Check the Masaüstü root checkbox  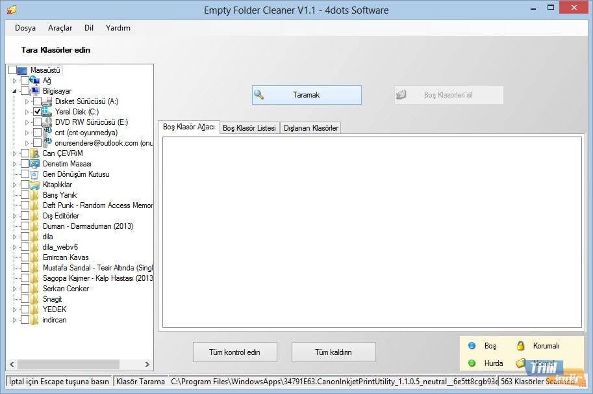(12, 70)
